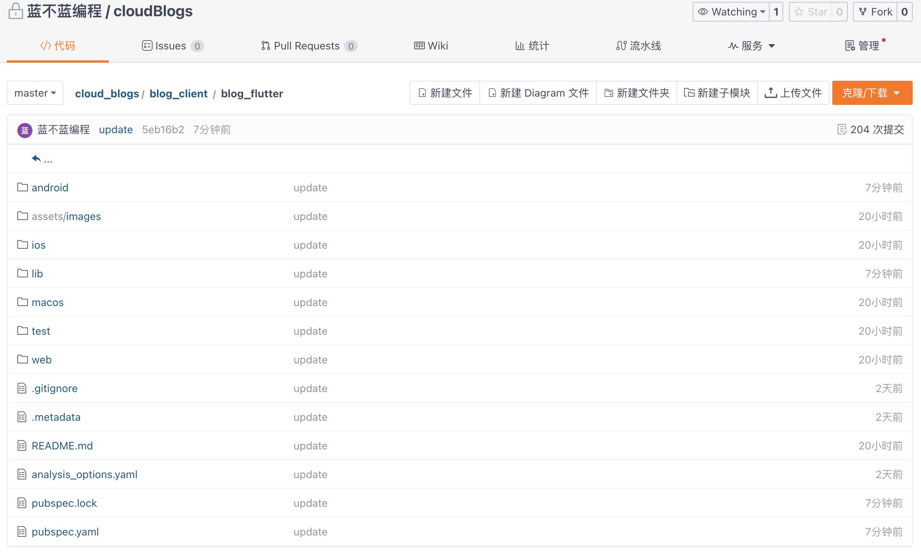Click 新建文件夹 button
This screenshot has height=560, width=921.
(637, 93)
